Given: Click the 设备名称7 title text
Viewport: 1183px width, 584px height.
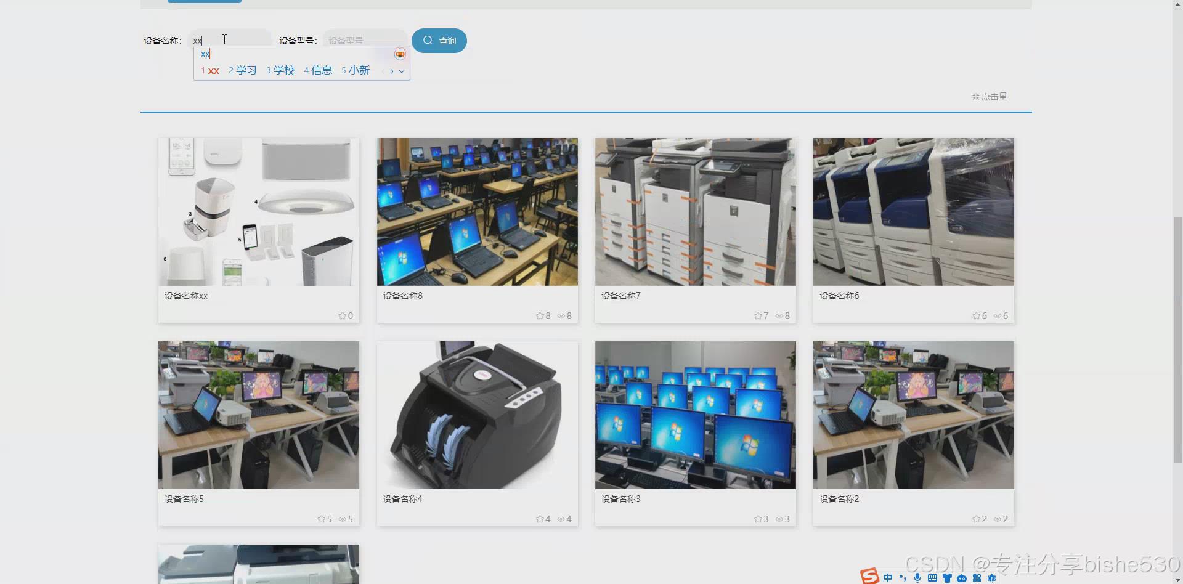Looking at the screenshot, I should (x=621, y=296).
